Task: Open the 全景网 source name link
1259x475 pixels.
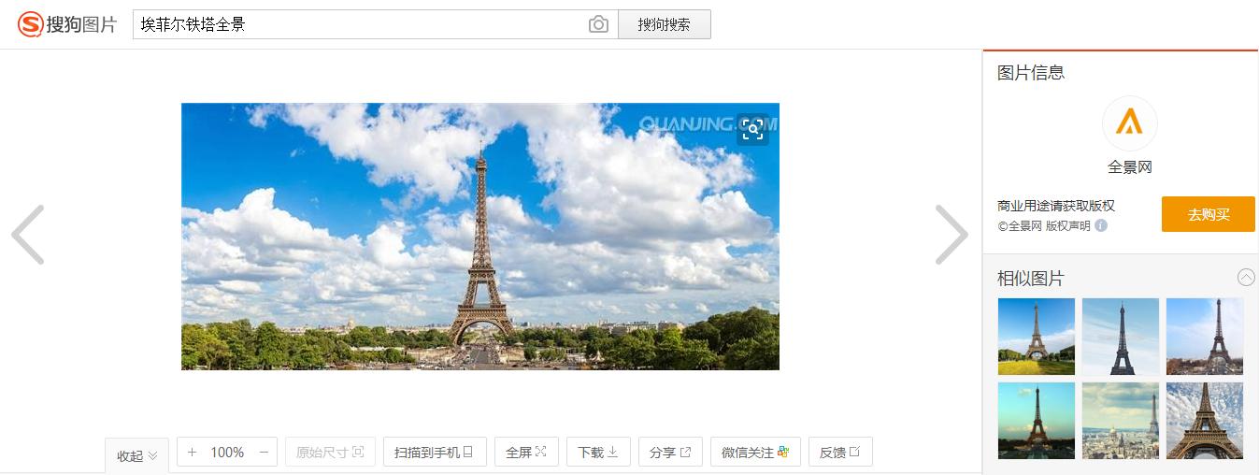Action: point(1130,167)
